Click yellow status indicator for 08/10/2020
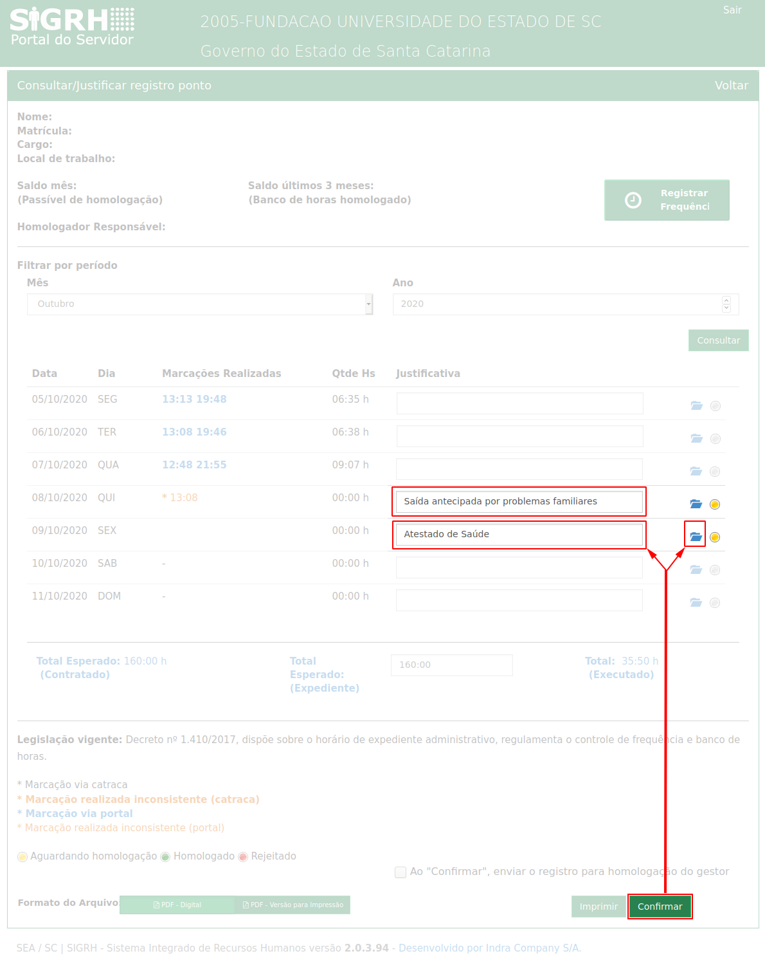765x958 pixels. pyautogui.click(x=715, y=504)
